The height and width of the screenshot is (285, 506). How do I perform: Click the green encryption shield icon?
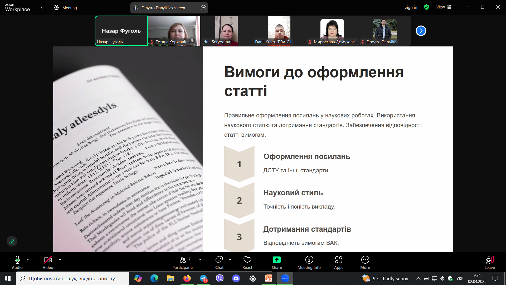click(x=426, y=7)
